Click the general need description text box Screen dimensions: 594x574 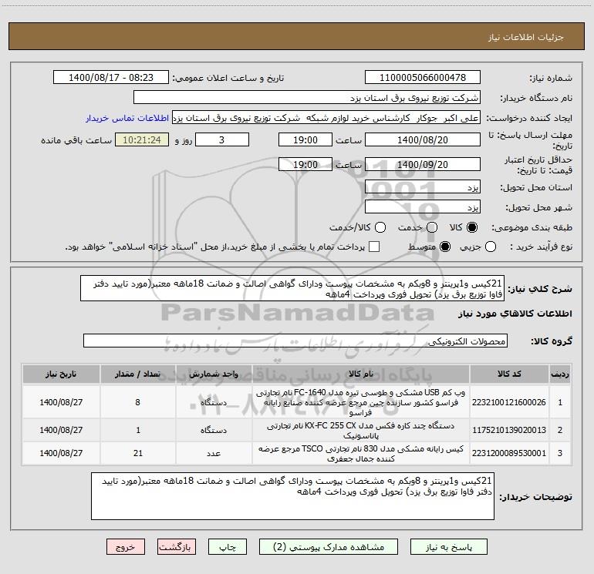pyautogui.click(x=292, y=288)
